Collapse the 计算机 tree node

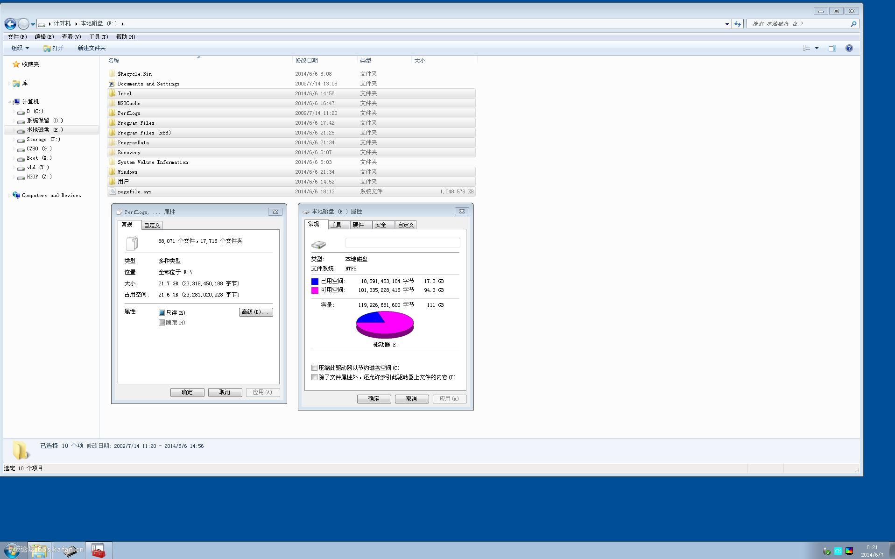pos(9,102)
